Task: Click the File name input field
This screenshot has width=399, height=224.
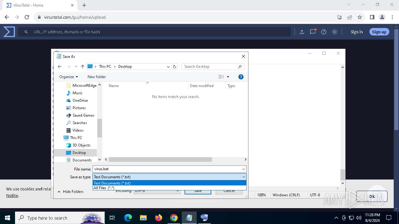Action: (x=167, y=169)
